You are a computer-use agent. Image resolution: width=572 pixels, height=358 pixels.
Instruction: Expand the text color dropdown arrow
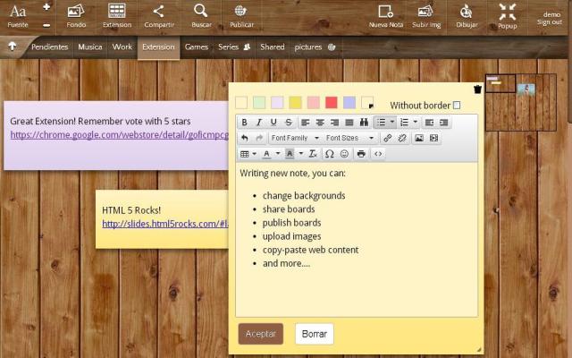click(x=278, y=154)
